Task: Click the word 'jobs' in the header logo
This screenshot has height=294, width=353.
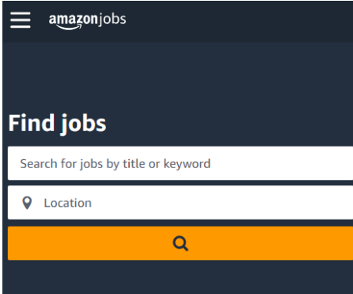Action: (x=112, y=20)
